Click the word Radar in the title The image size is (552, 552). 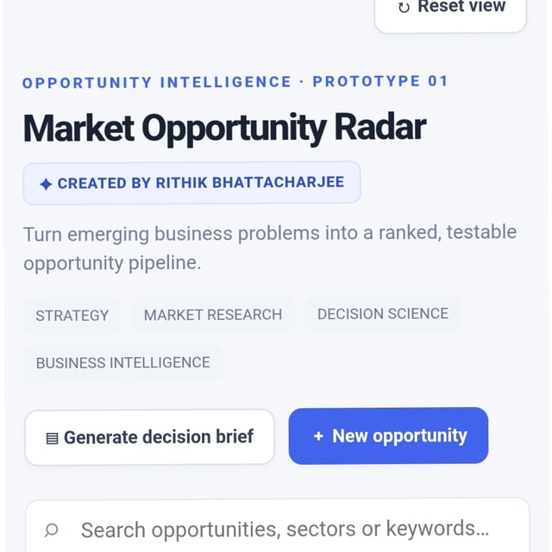[380, 127]
